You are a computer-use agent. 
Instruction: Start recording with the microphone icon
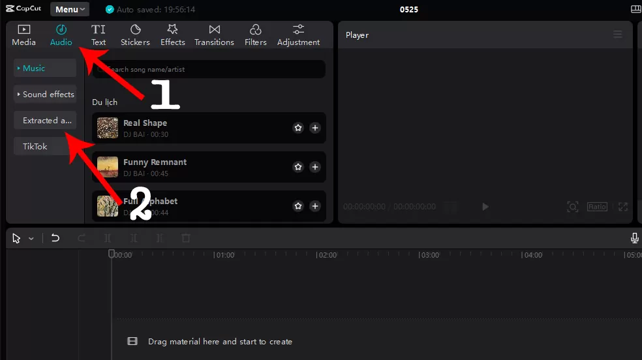[635, 238]
